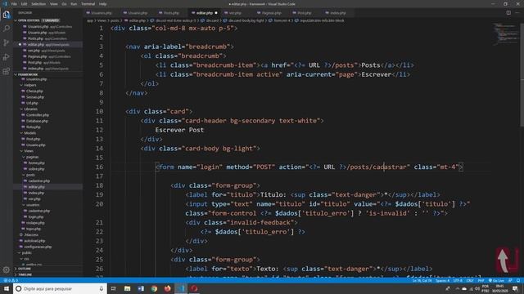Switch to the Paginas.php editor tab
Image resolution: width=524 pixels, height=294 pixels.
point(271,13)
